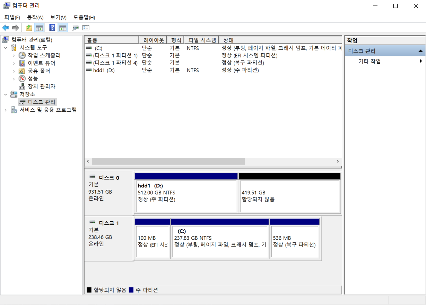This screenshot has width=426, height=305.
Task: Click the 디스크 1 238.46 GB label panel
Action: (109, 238)
